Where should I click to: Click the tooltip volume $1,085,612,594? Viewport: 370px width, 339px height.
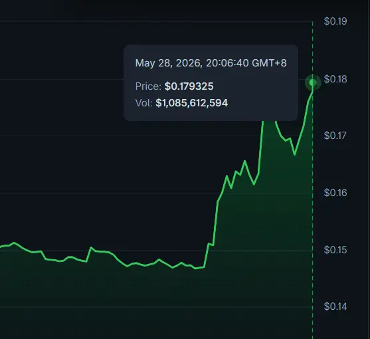[191, 103]
